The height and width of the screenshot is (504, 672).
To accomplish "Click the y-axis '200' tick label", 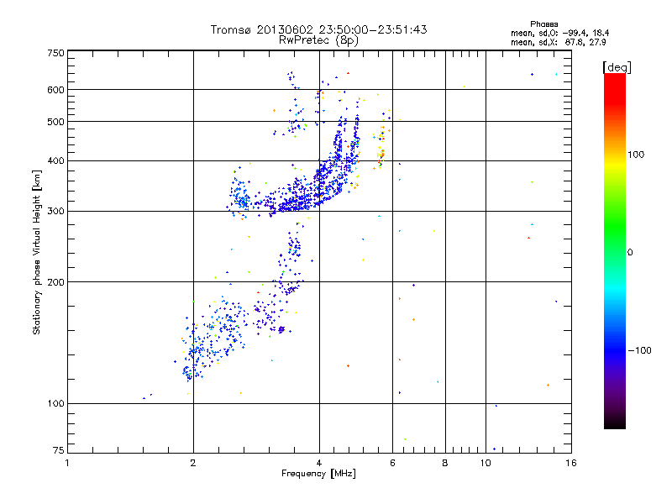I will coord(55,282).
